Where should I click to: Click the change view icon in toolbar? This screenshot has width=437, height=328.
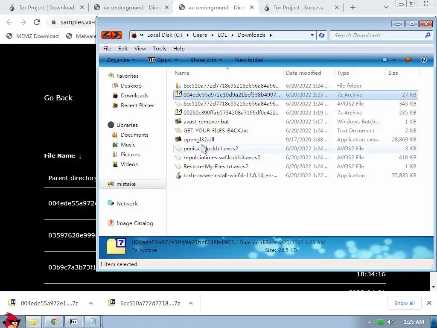385,60
